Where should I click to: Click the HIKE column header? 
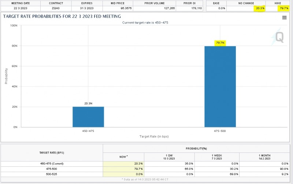(x=278, y=3)
